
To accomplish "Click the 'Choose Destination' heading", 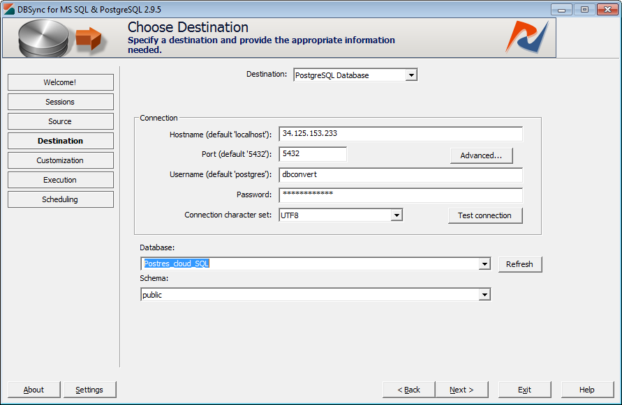I will pos(188,27).
